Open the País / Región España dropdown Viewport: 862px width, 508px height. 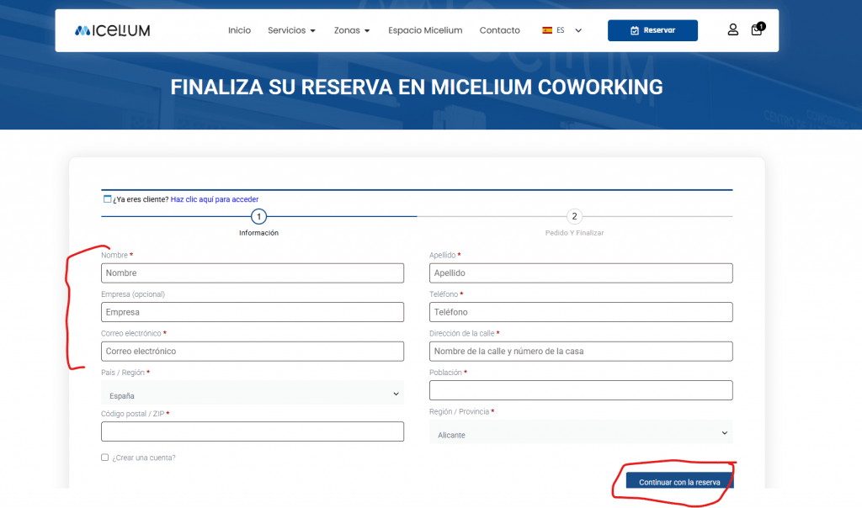(252, 394)
